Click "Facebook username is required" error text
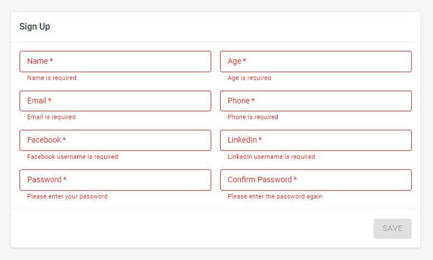Screen dimensions: 433x260 pyautogui.click(x=72, y=157)
